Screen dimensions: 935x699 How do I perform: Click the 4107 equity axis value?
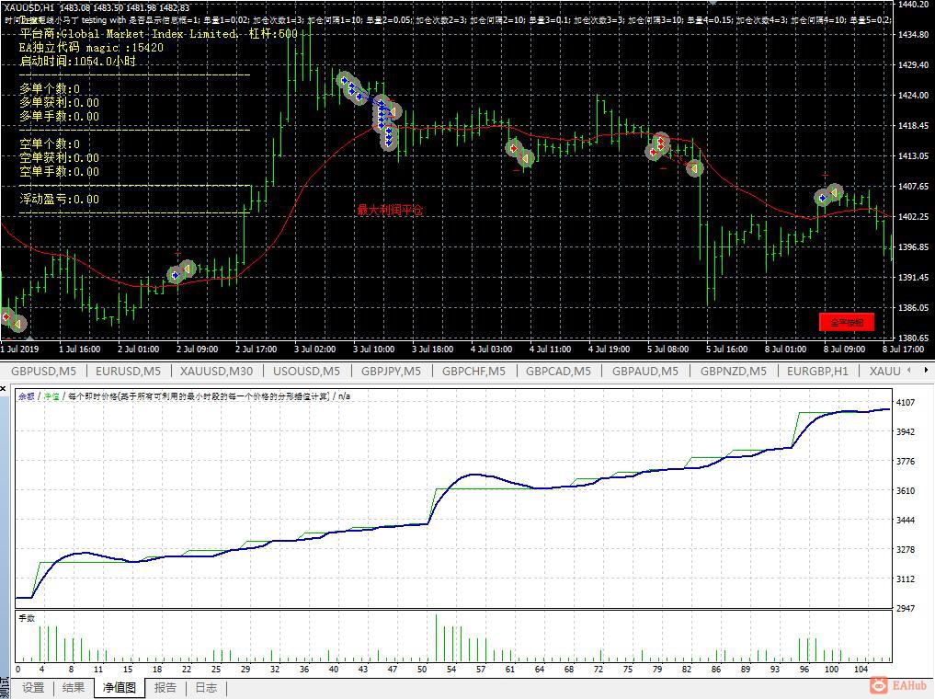click(x=906, y=403)
